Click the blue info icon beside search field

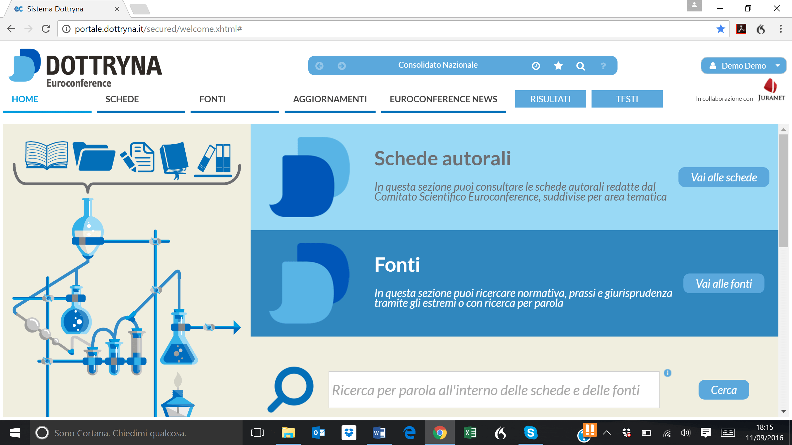point(667,373)
